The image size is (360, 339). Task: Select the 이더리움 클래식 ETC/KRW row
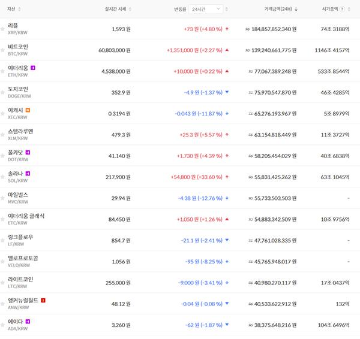tap(180, 219)
